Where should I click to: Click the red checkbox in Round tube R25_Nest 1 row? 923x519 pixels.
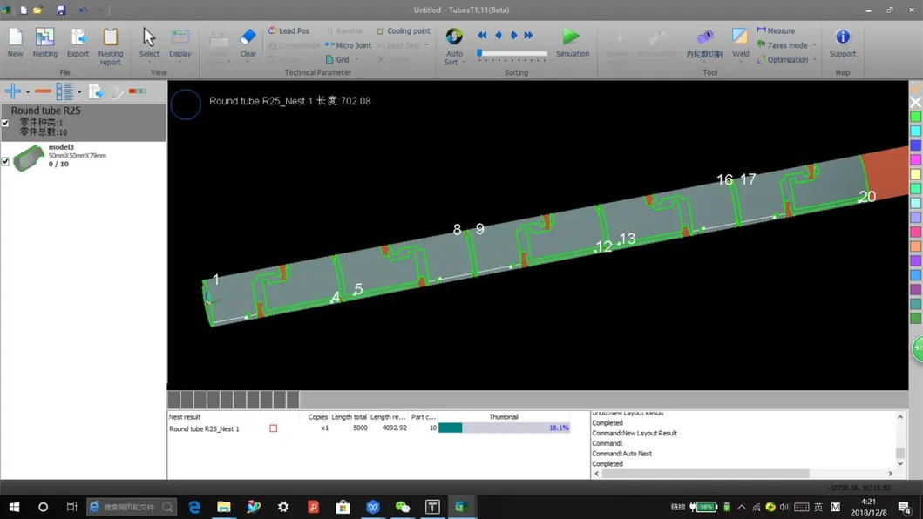(273, 428)
